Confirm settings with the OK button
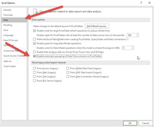The image size is (154, 127). [x=130, y=123]
